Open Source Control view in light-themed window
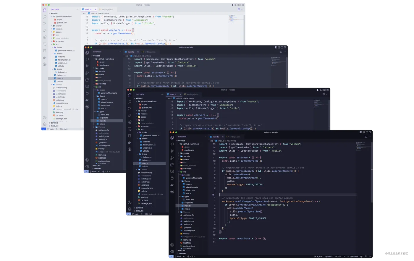Viewport: 414px width, 261px height. pos(45,24)
